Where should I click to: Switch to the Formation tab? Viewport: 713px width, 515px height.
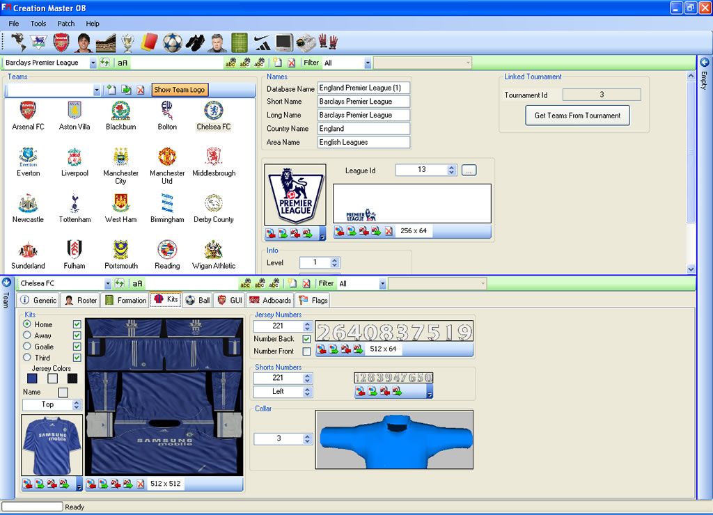click(125, 301)
